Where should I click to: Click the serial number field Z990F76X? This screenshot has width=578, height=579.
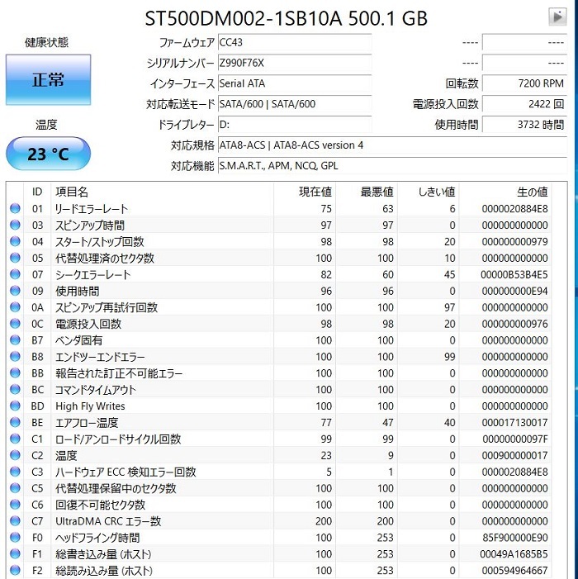295,63
